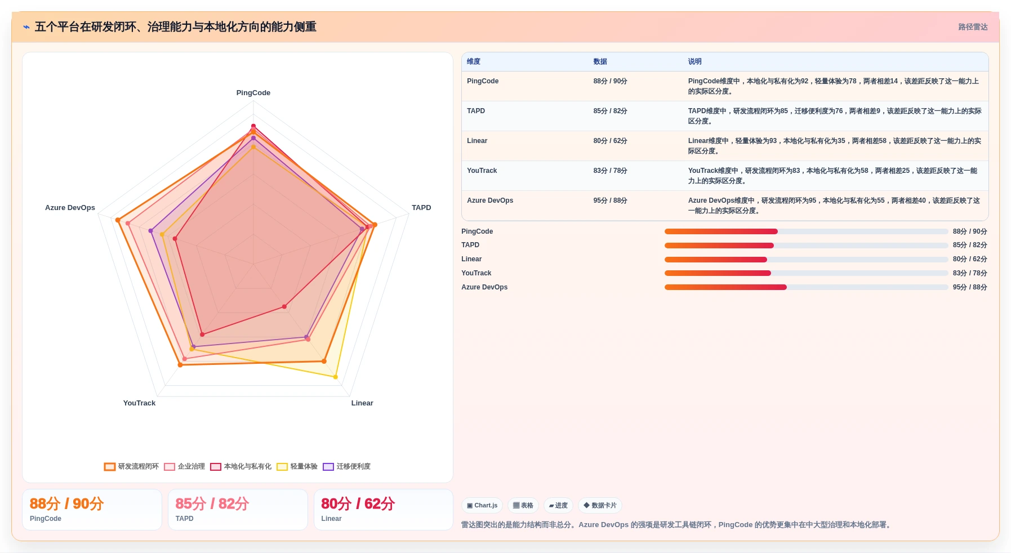Click the Azure DevOps radar axis label

[70, 208]
